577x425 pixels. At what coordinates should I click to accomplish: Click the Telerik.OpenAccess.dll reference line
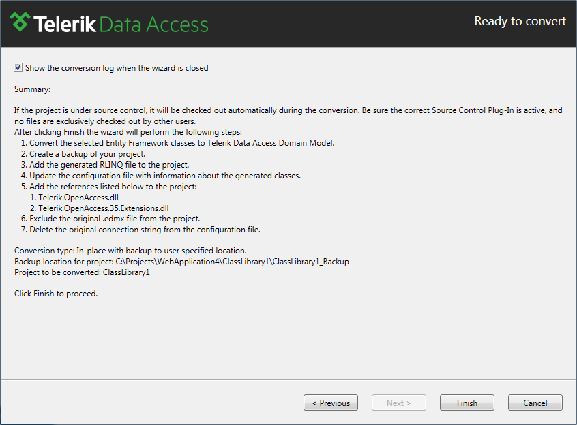pyautogui.click(x=74, y=198)
